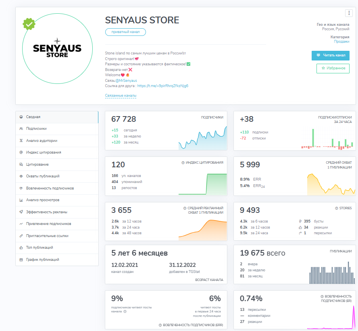The image size is (358, 331).
Task: Open the Подписчики section
Action: 57,129
